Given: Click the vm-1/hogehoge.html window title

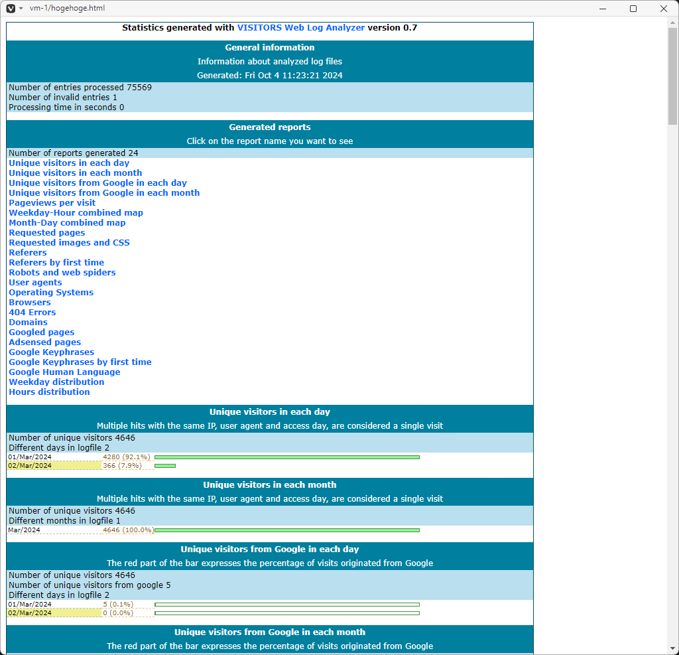Looking at the screenshot, I should (67, 8).
